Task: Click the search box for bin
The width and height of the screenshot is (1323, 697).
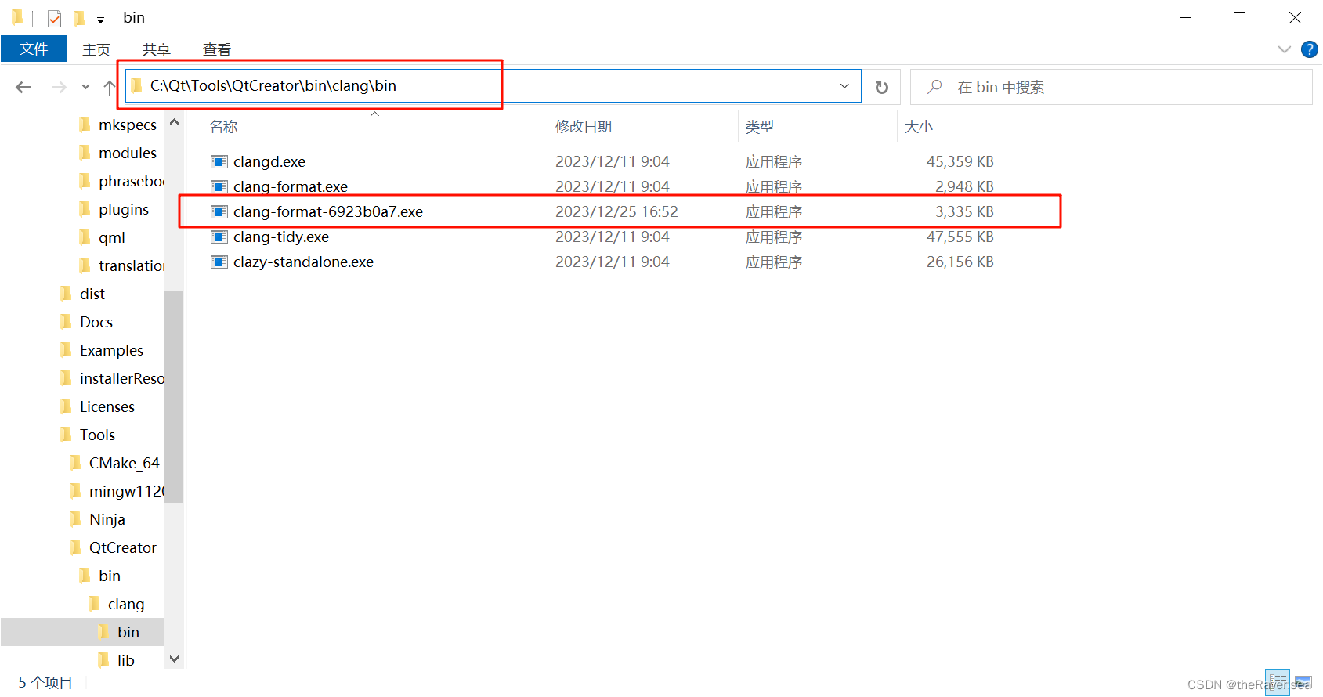Action: (x=1111, y=87)
